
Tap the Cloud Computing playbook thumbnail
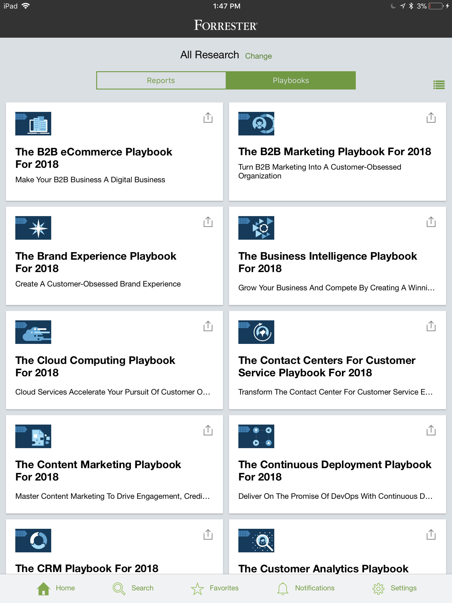pyautogui.click(x=33, y=332)
